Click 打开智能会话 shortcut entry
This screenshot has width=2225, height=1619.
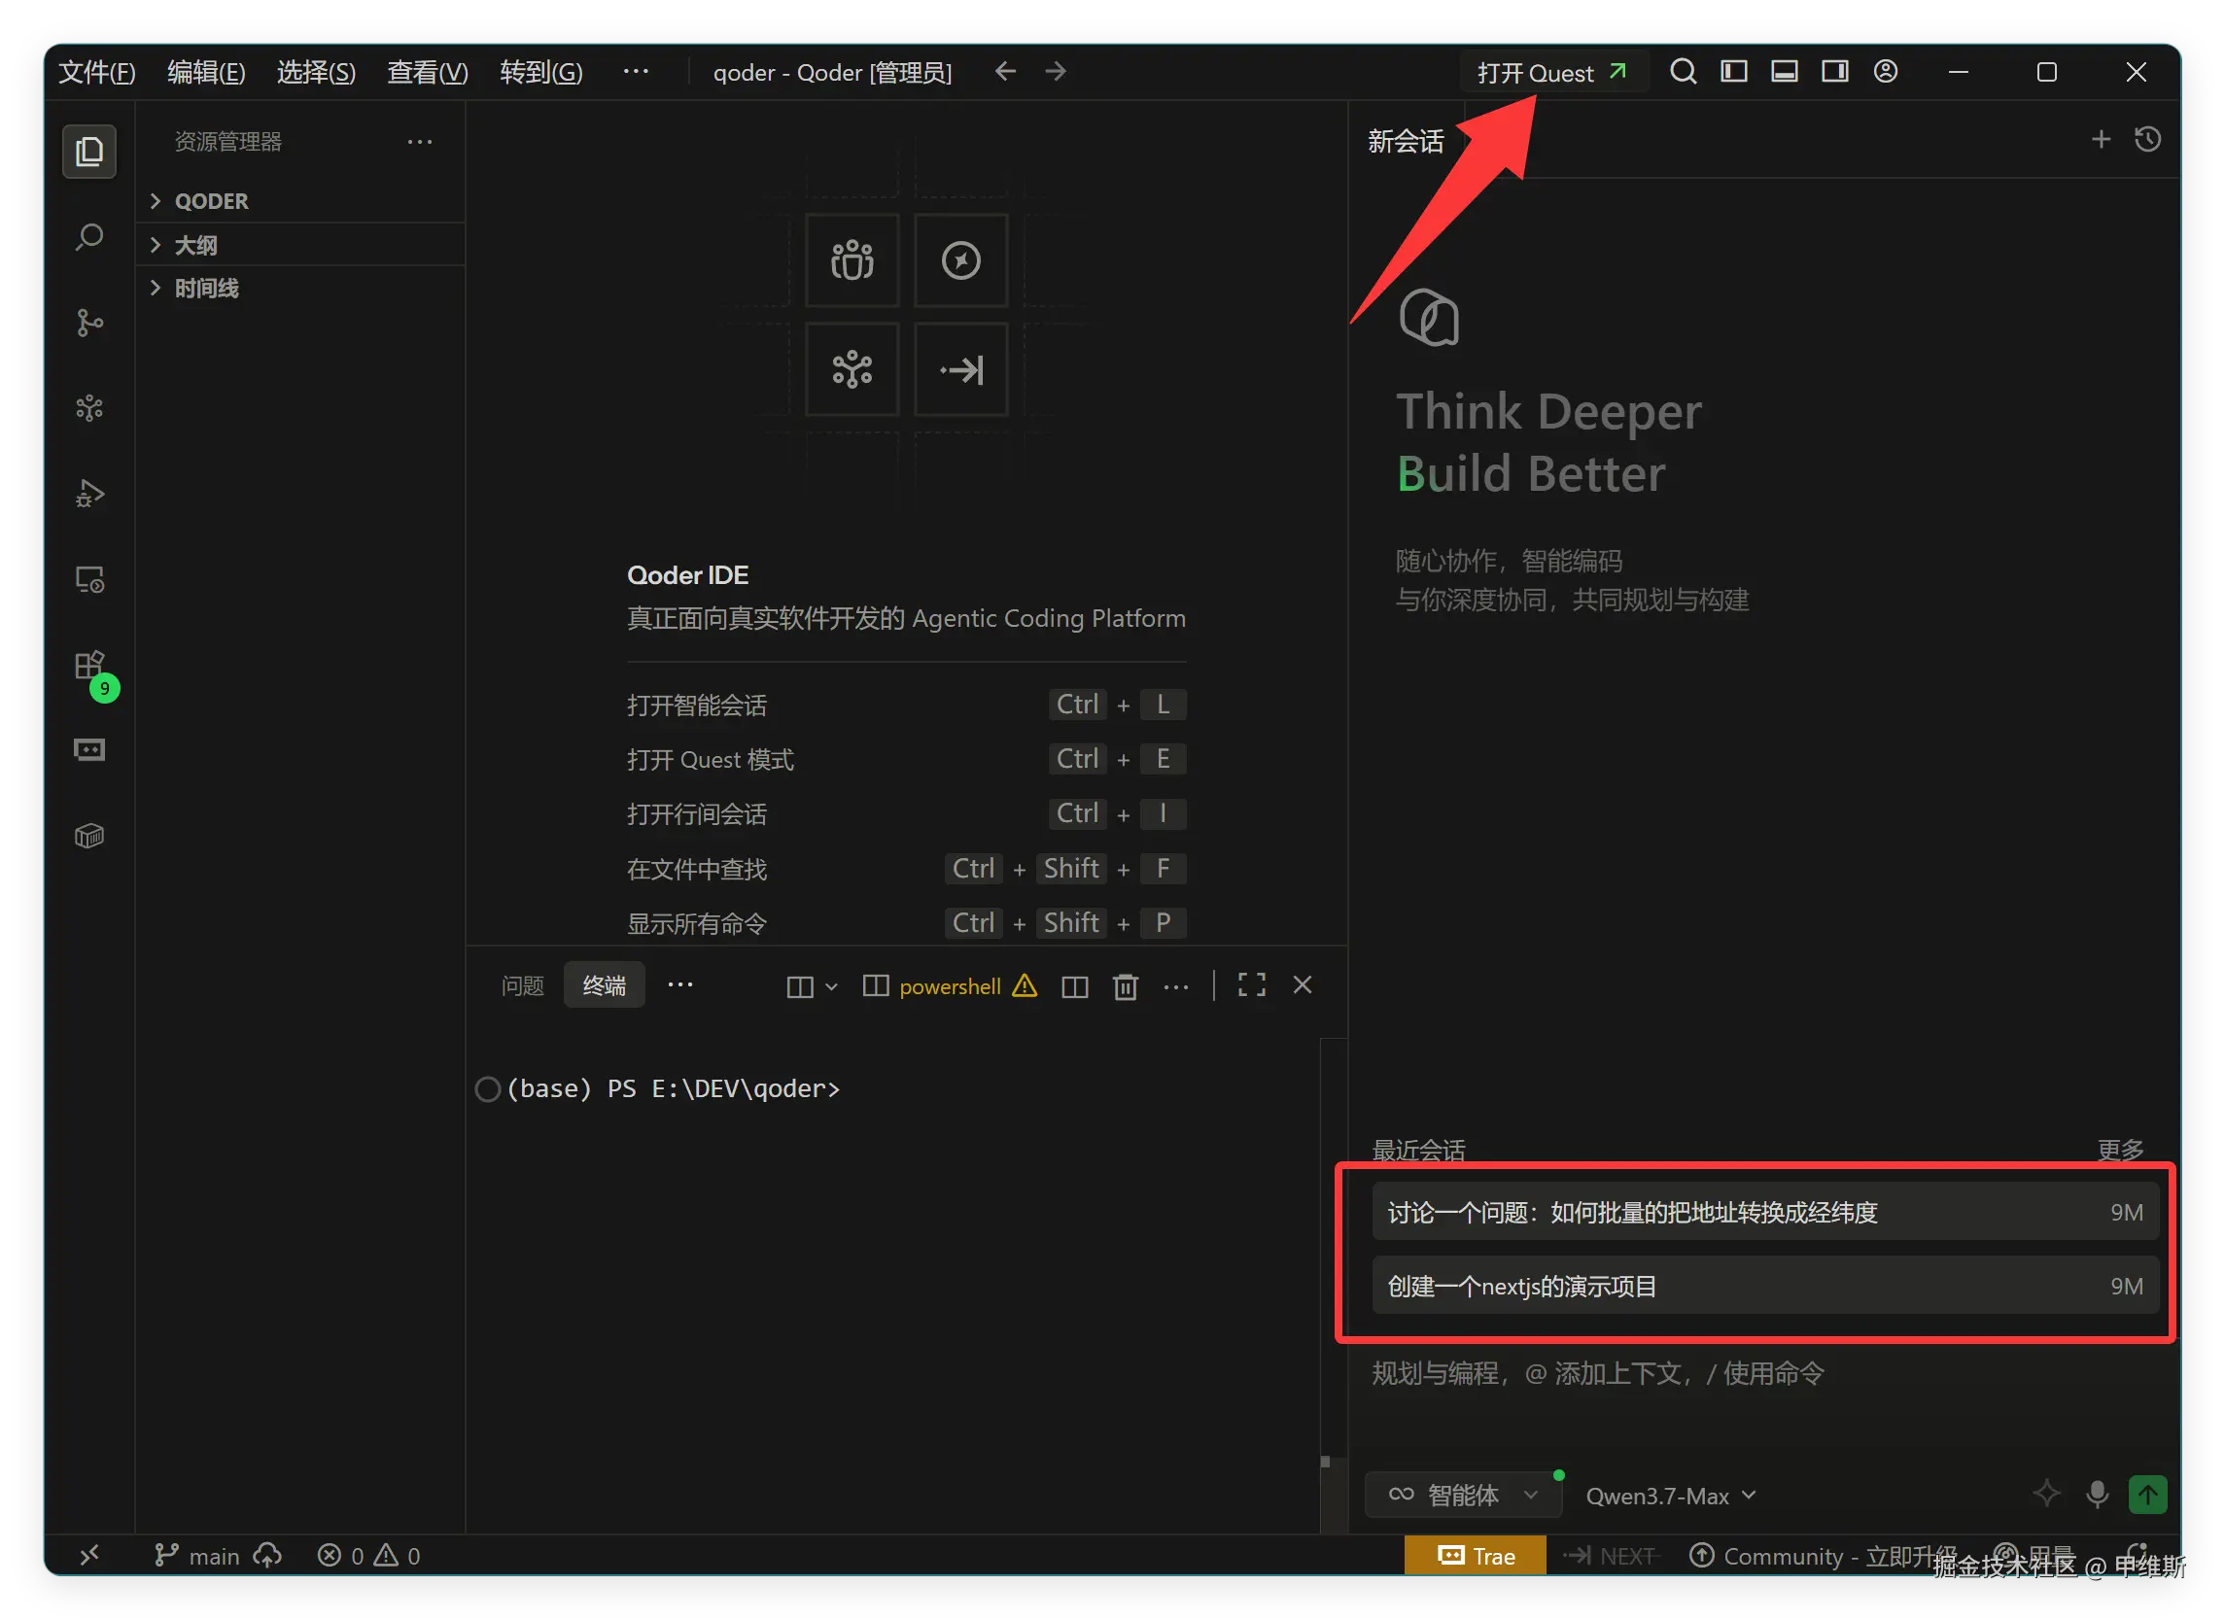pos(906,706)
